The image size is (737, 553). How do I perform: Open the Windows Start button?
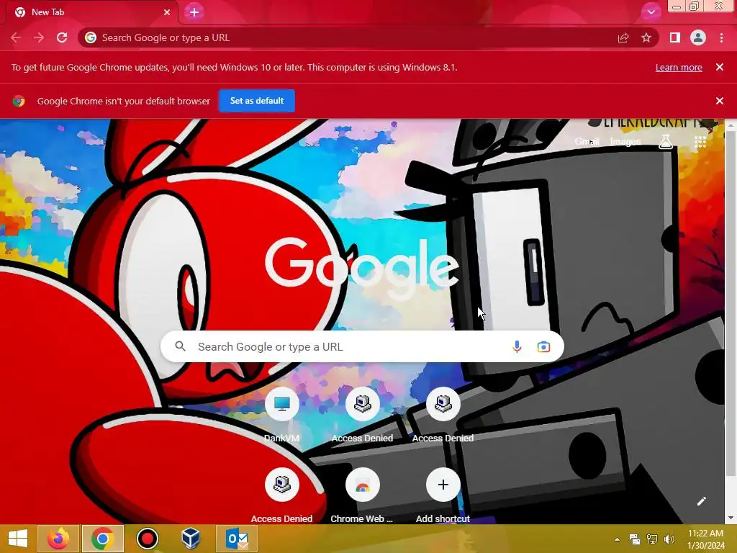click(18, 539)
